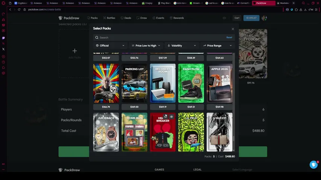
Task: Open X (Twitter) in the sidebar
Action: pos(3,49)
